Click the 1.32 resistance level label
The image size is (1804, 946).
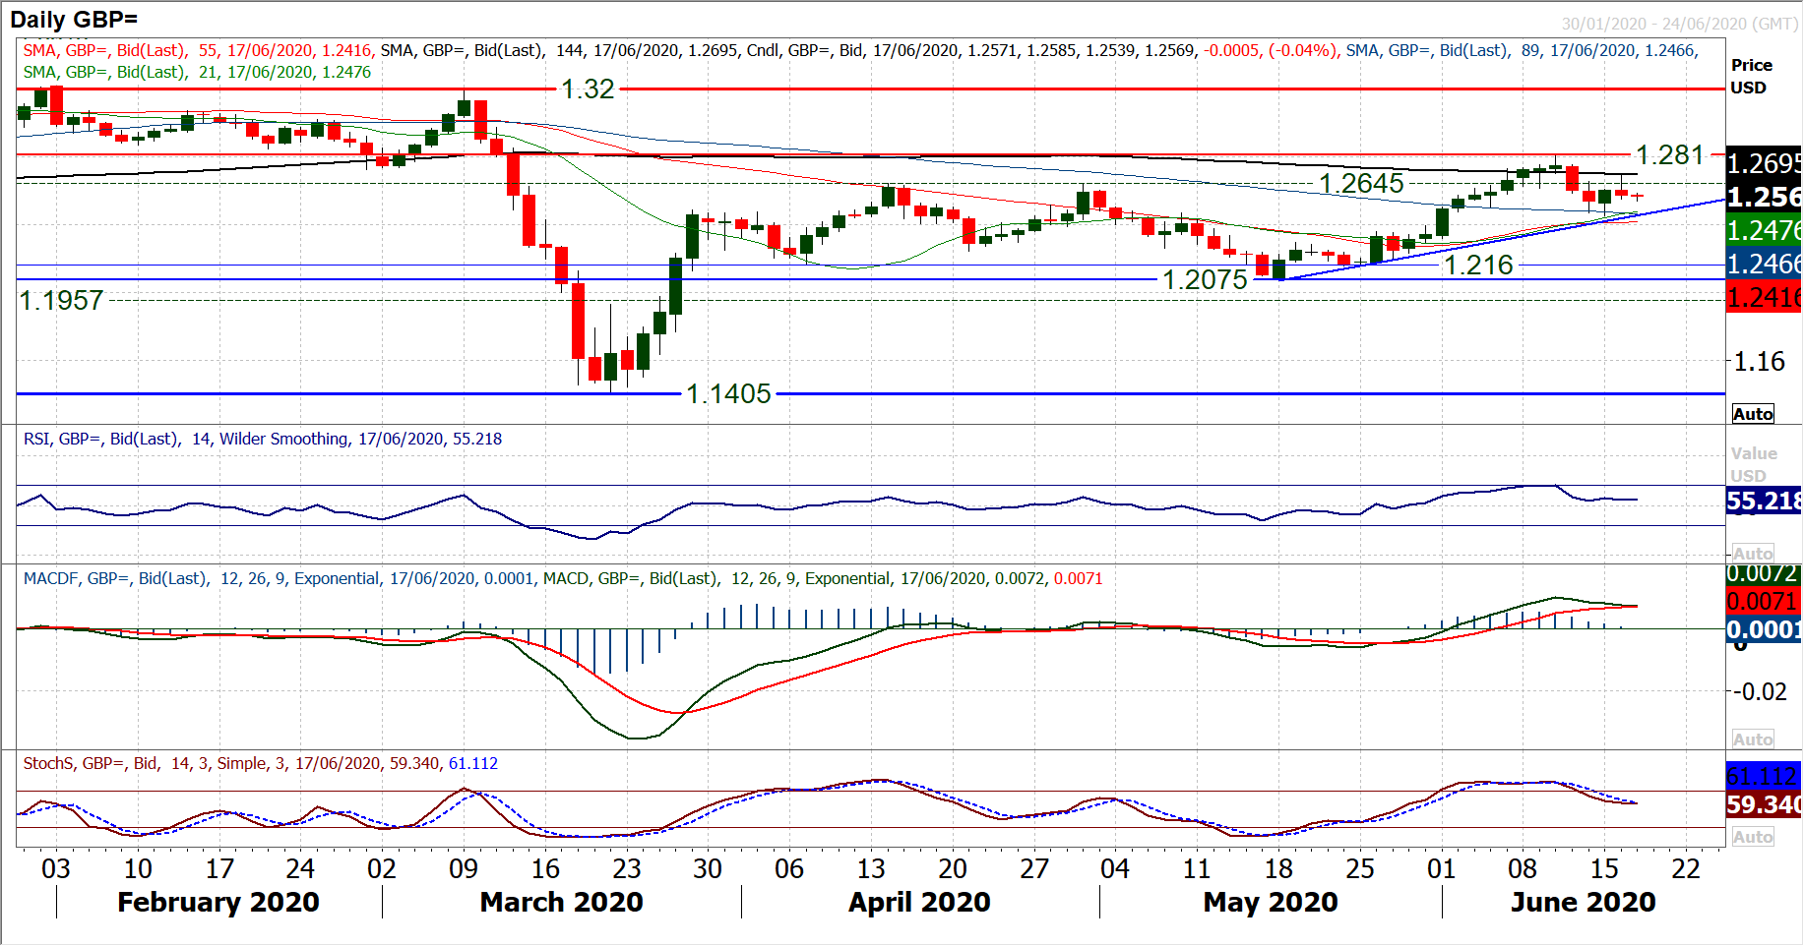[588, 89]
